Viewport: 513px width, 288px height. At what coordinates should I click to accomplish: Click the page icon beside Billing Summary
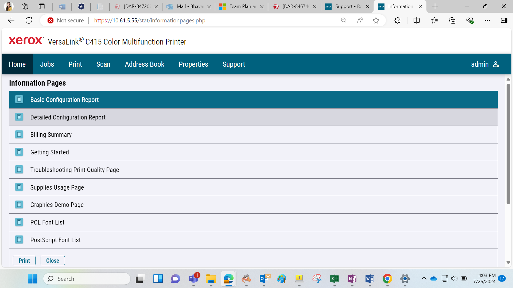click(x=19, y=134)
